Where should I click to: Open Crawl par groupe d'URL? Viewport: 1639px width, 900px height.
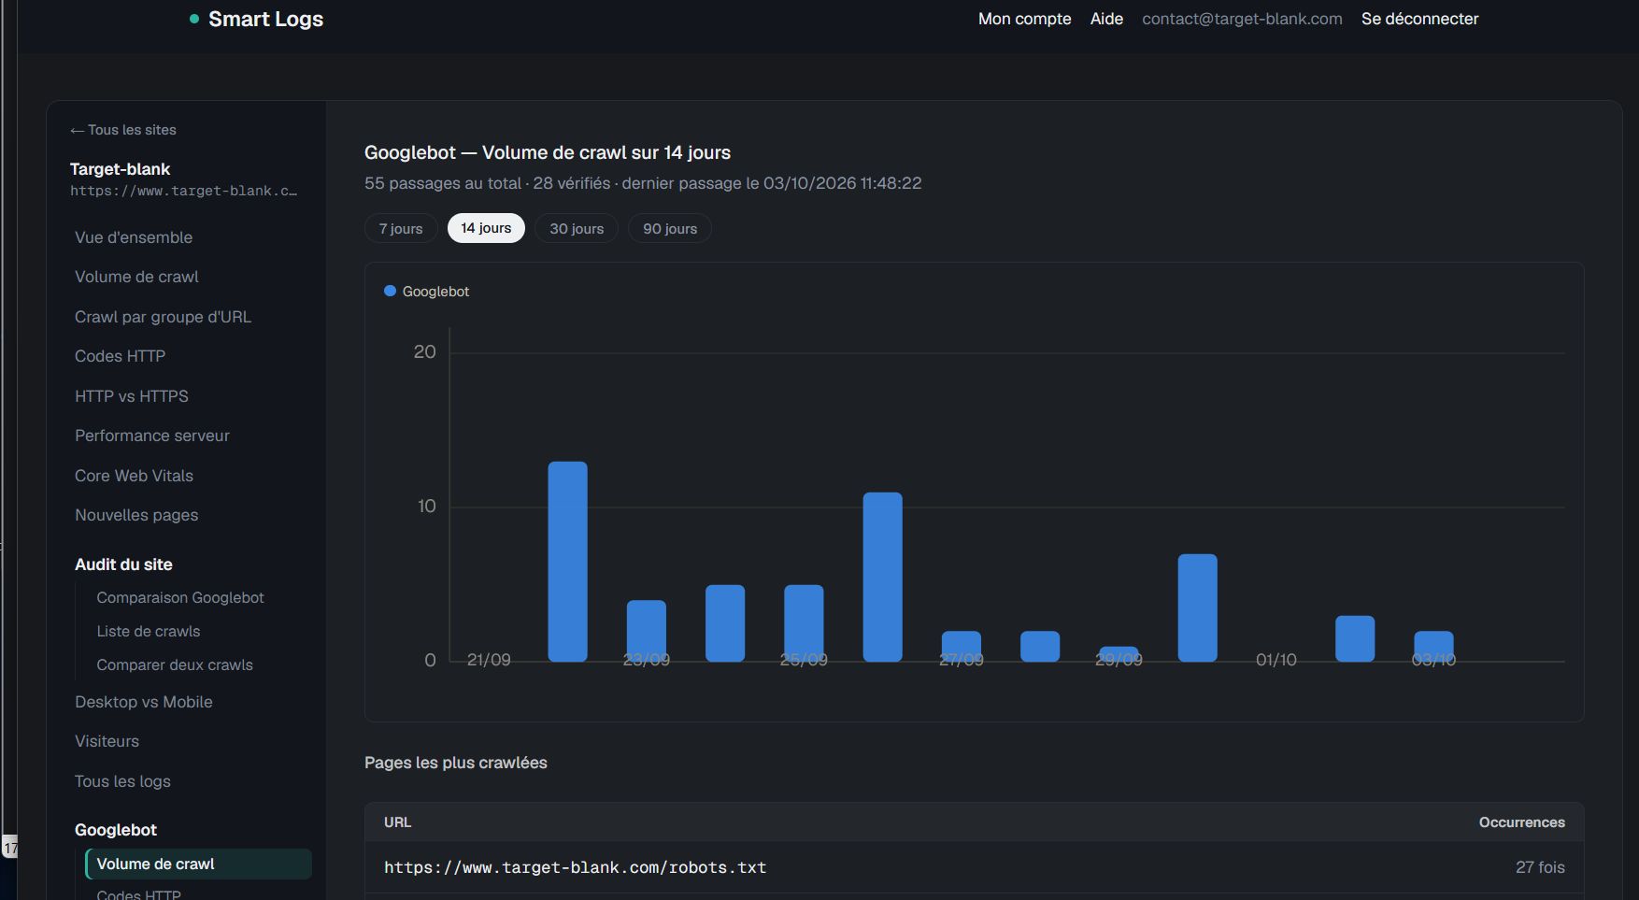click(x=163, y=317)
